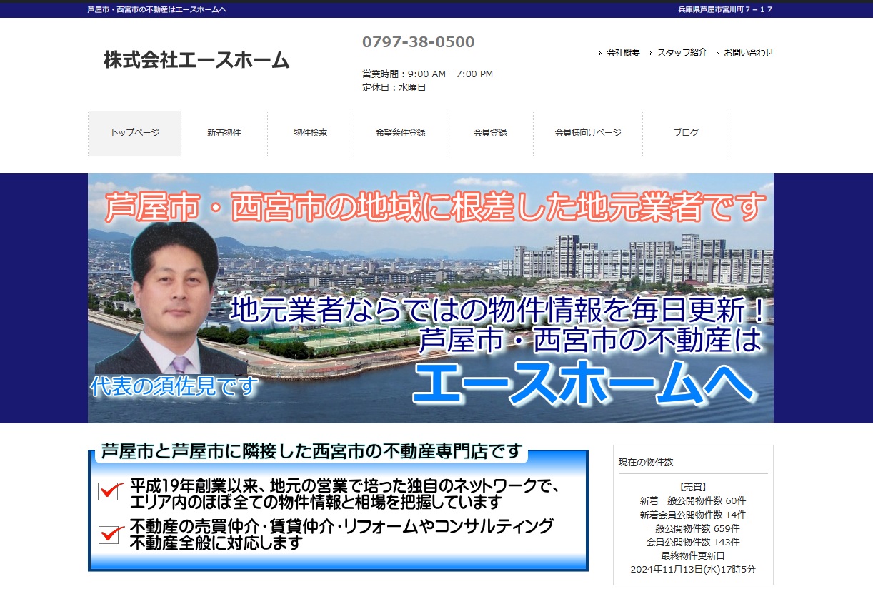This screenshot has width=873, height=589.
Task: Choose 物件検索 from the navigation bar
Action: [311, 133]
